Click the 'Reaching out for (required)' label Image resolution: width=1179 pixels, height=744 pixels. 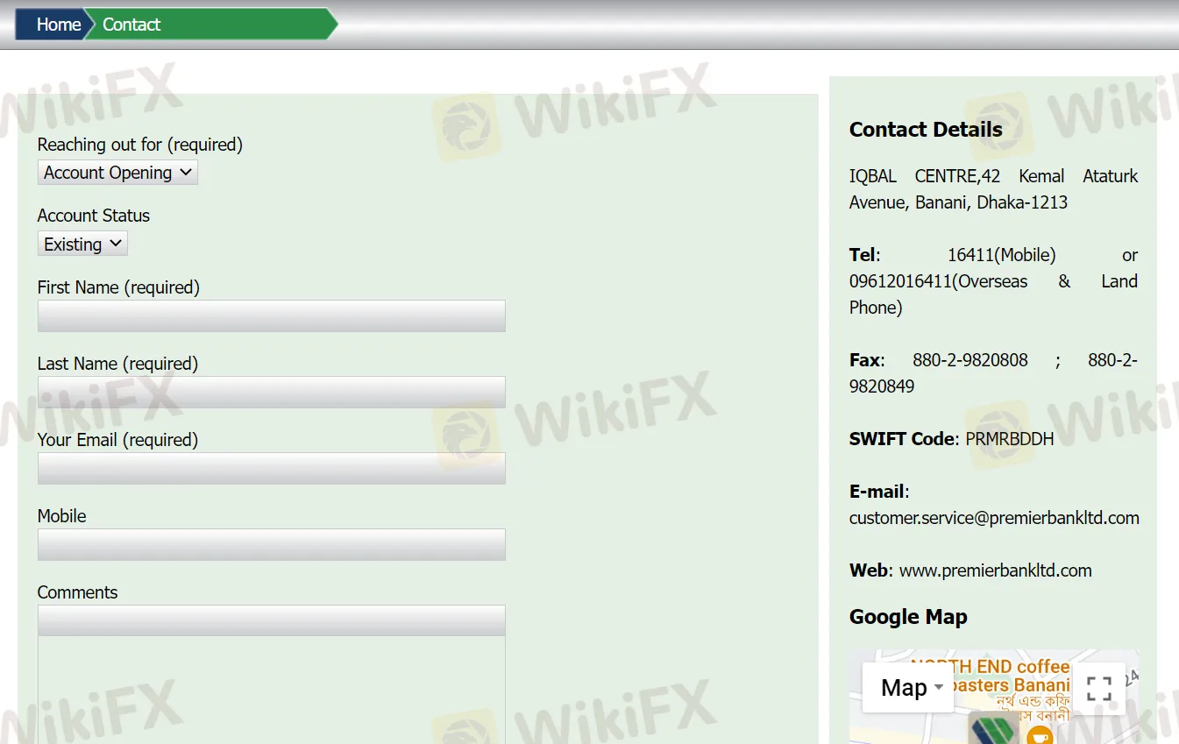139,145
